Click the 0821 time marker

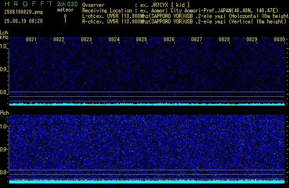point(31,39)
